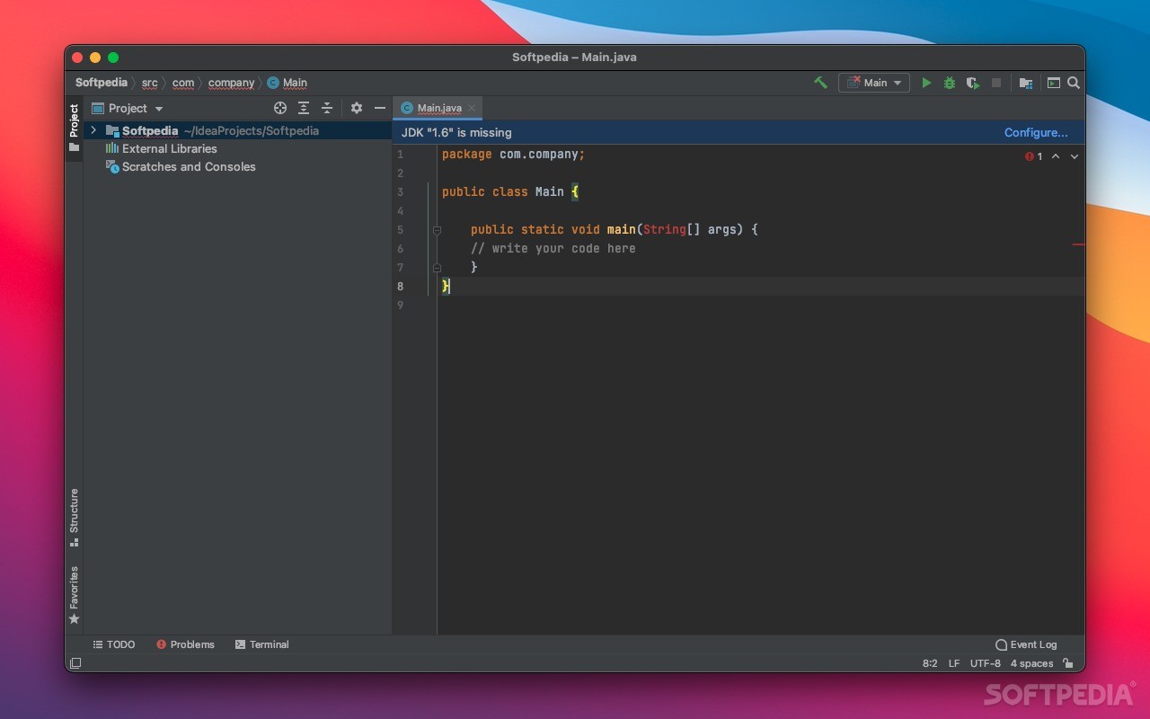The height and width of the screenshot is (719, 1150).
Task: Open the Main run configuration dropdown
Action: coord(874,83)
